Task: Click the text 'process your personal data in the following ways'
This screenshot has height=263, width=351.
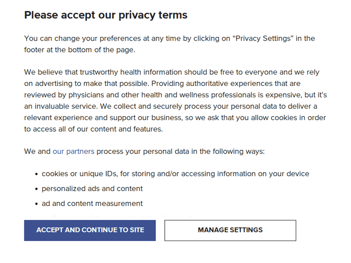Action: click(x=181, y=151)
